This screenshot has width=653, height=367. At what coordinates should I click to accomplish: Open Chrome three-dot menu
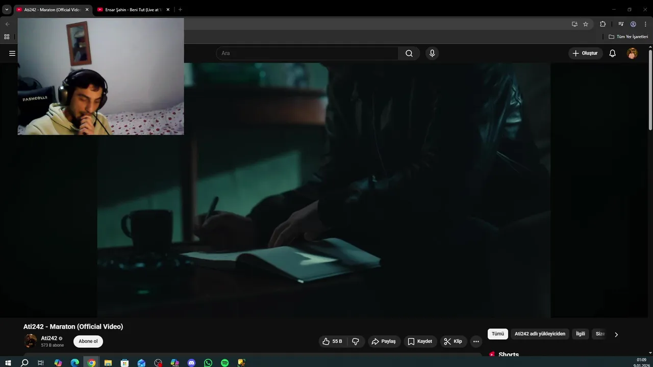[x=645, y=24]
